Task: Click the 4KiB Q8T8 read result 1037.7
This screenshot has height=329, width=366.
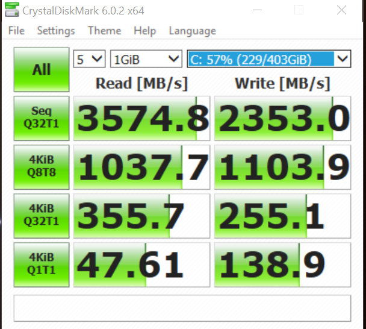Action: (x=141, y=167)
